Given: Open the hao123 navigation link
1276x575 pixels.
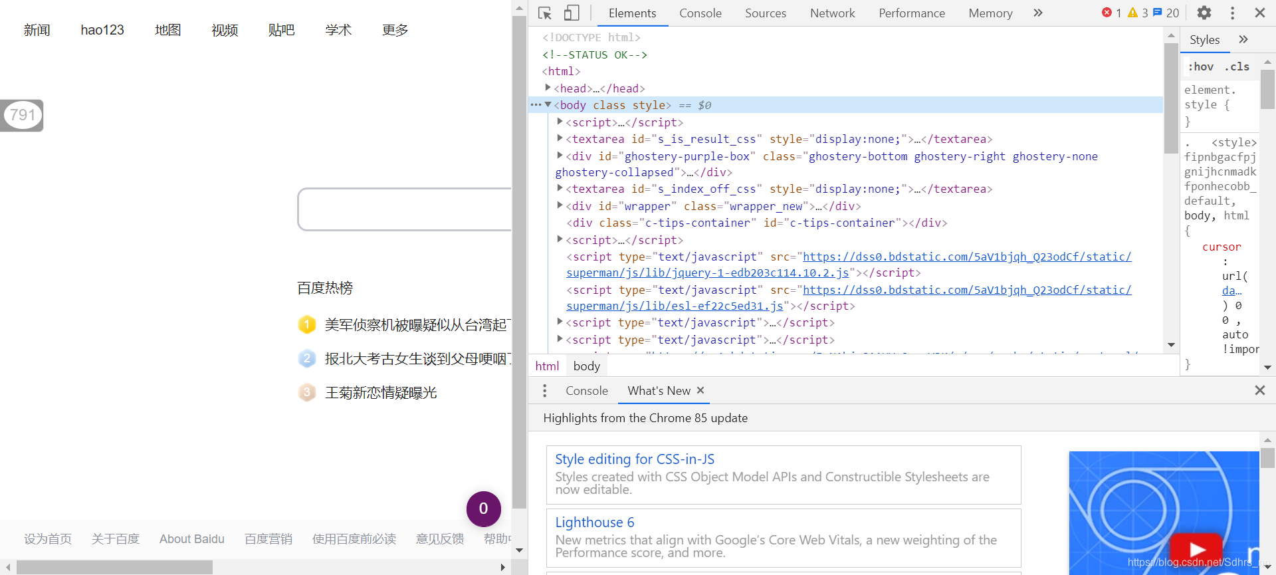Looking at the screenshot, I should click(x=102, y=30).
